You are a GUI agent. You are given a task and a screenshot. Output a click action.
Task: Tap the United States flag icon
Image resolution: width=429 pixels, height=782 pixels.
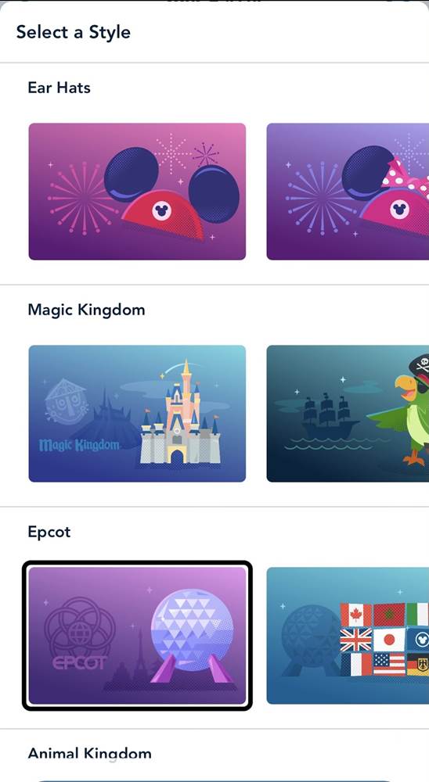pyautogui.click(x=389, y=664)
